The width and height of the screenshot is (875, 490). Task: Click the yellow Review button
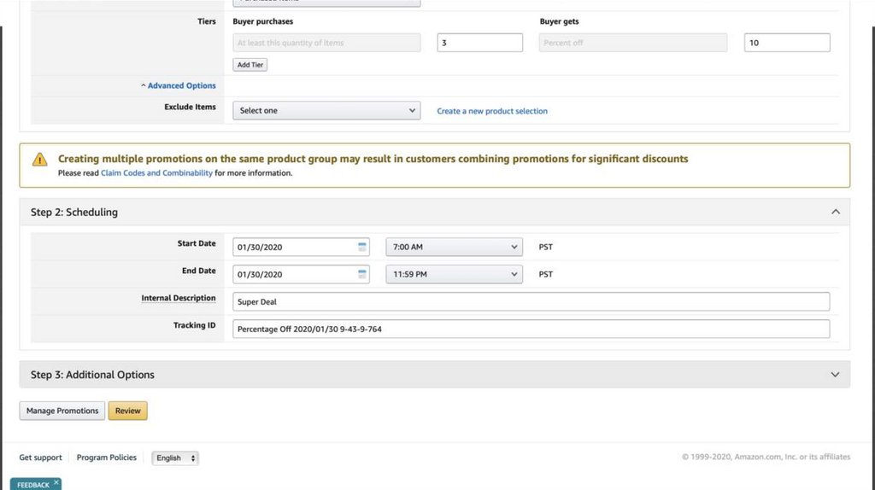click(x=128, y=411)
